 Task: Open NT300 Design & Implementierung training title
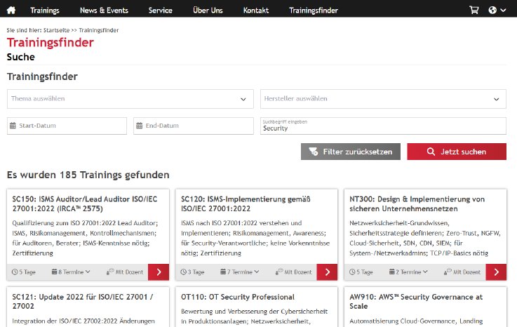click(417, 203)
